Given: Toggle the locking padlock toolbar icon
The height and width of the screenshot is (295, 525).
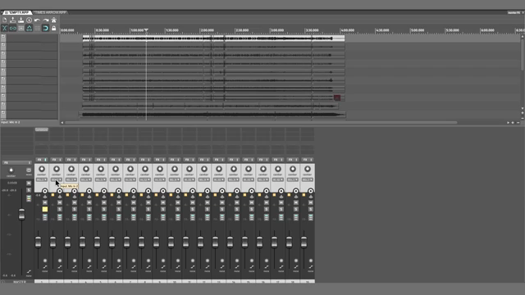Looking at the screenshot, I should (53, 28).
